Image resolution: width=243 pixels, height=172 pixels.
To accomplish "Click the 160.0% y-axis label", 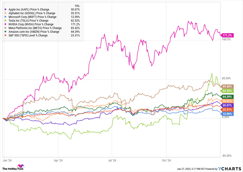I will (226, 40).
